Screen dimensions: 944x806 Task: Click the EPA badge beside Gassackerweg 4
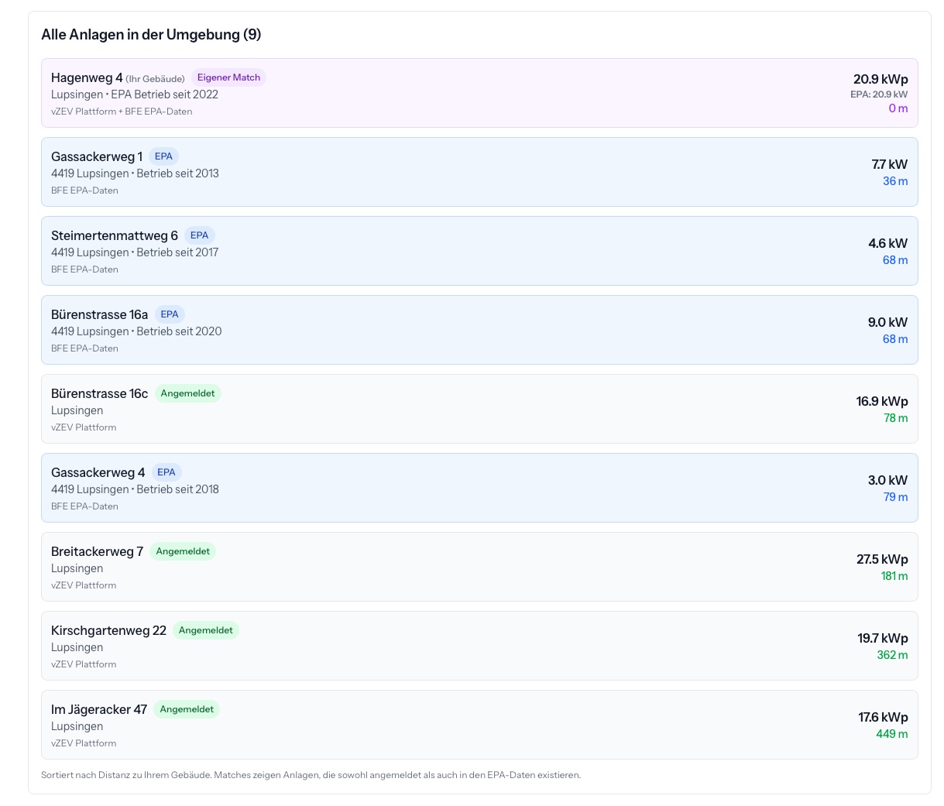pos(166,472)
